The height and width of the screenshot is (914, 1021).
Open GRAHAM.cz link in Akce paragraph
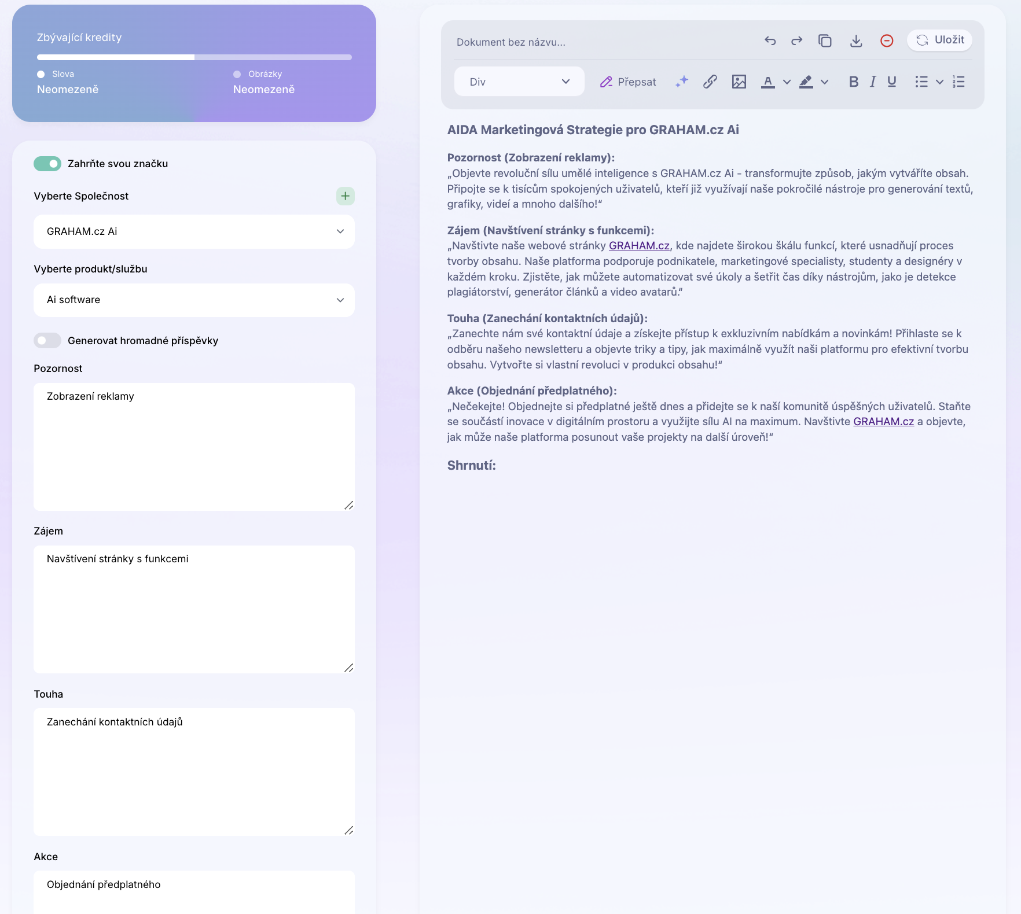pyautogui.click(x=883, y=422)
